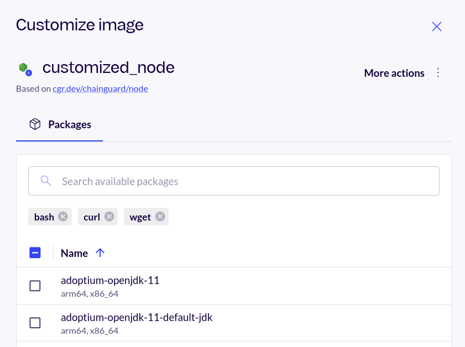
Task: Click the select-all packages checkbox
Action: coord(35,253)
